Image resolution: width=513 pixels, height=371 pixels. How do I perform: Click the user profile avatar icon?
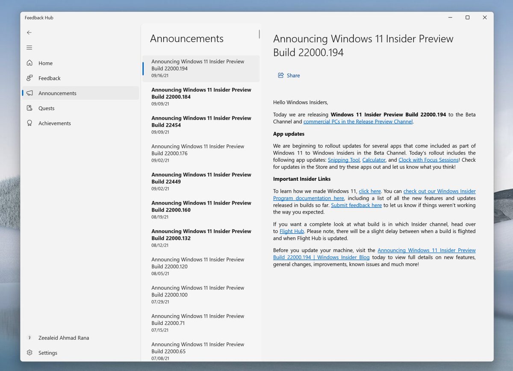pyautogui.click(x=29, y=338)
